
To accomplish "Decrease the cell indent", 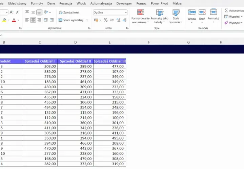I will [x=46, y=20].
